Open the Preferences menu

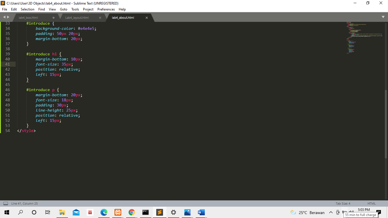point(106,9)
